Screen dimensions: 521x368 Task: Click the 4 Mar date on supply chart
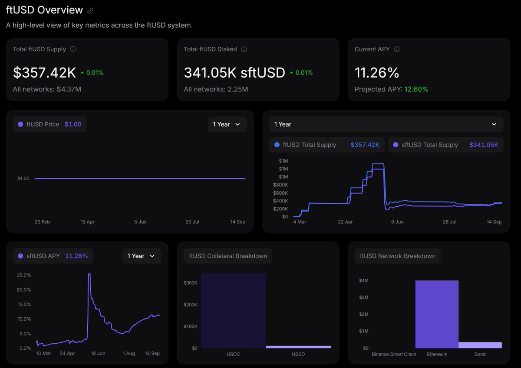pyautogui.click(x=299, y=222)
